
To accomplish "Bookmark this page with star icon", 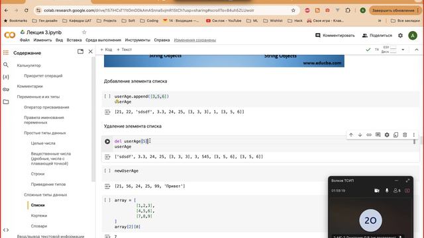I will click(293, 11).
